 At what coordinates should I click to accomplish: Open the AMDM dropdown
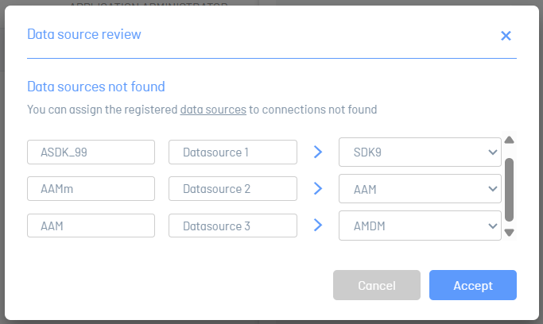(420, 226)
